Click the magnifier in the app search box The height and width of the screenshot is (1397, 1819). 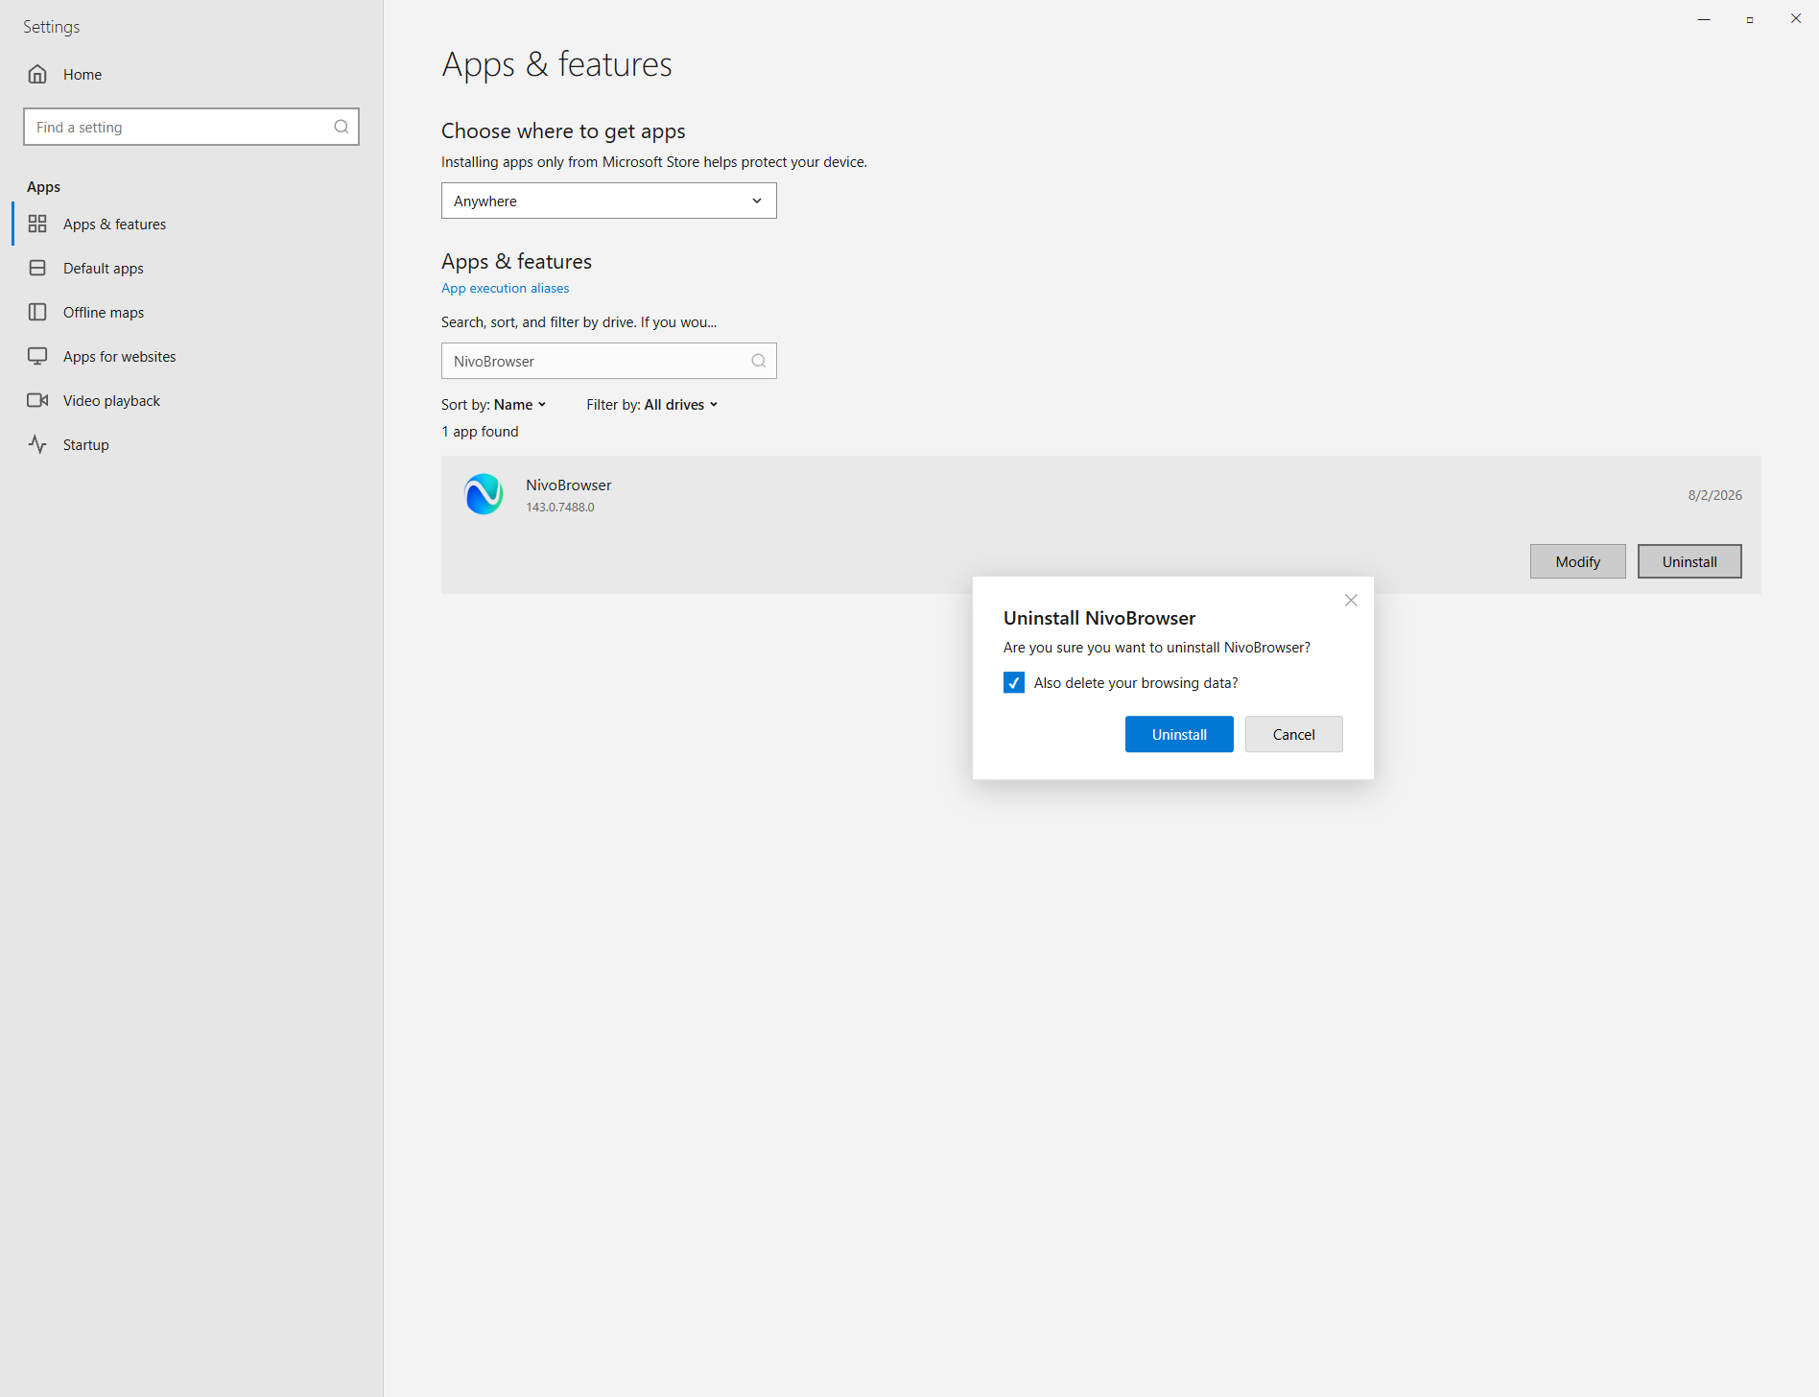pos(758,361)
